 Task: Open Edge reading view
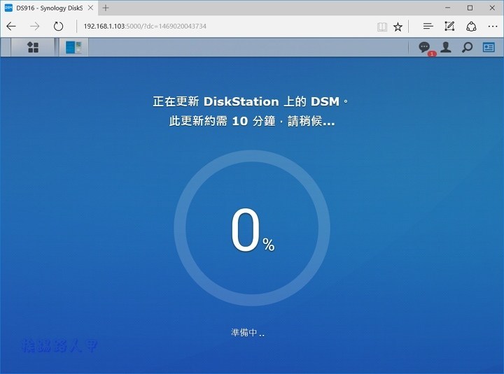[382, 27]
